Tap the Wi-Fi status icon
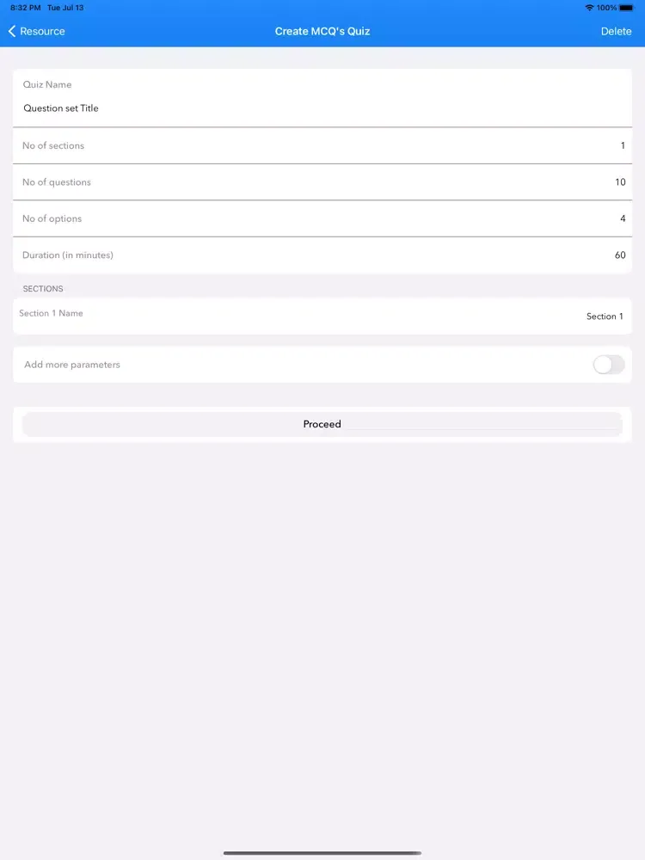Screen dimensions: 645x860 pos(589,8)
